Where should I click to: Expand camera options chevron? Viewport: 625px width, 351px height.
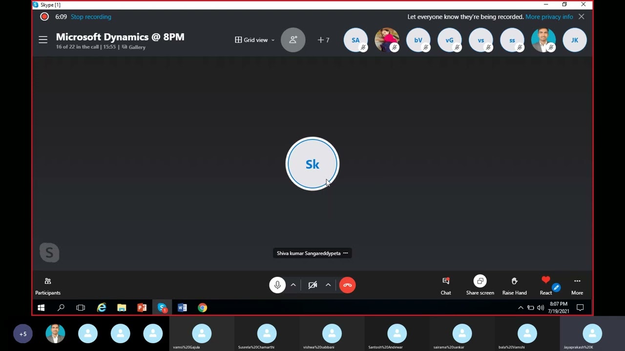tap(328, 285)
